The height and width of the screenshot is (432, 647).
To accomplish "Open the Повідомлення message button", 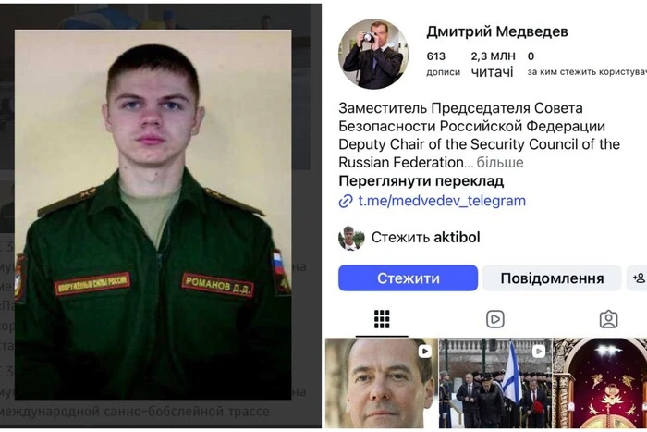I will coord(552,278).
